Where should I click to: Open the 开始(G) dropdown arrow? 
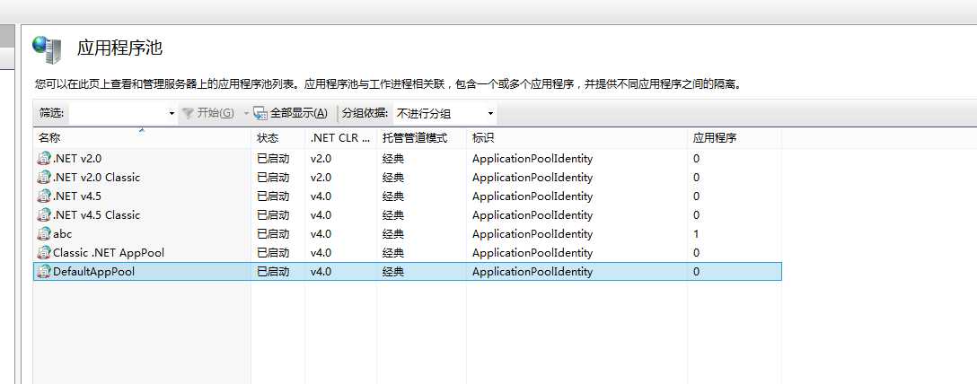point(246,114)
